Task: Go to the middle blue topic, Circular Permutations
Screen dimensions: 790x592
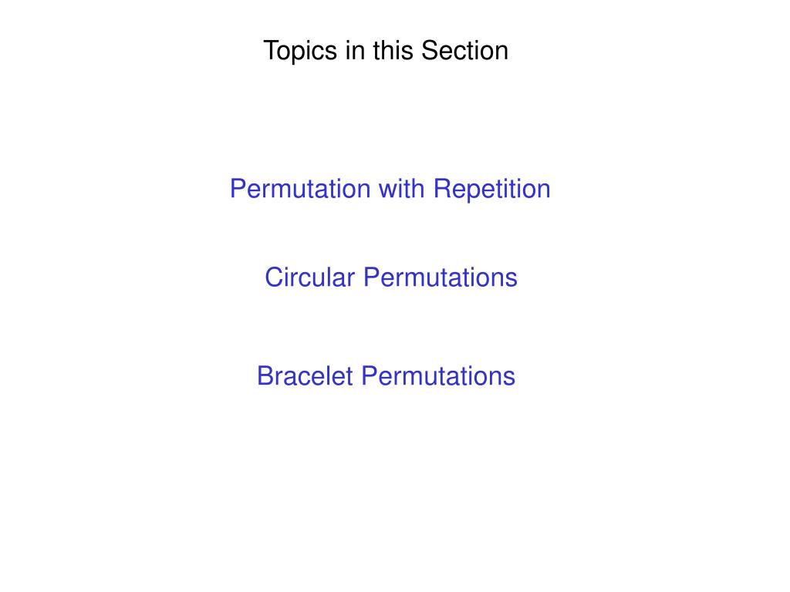Action: click(x=391, y=277)
